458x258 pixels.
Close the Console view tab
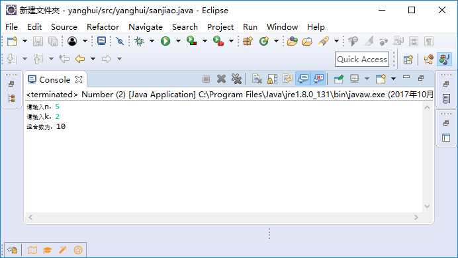[79, 79]
